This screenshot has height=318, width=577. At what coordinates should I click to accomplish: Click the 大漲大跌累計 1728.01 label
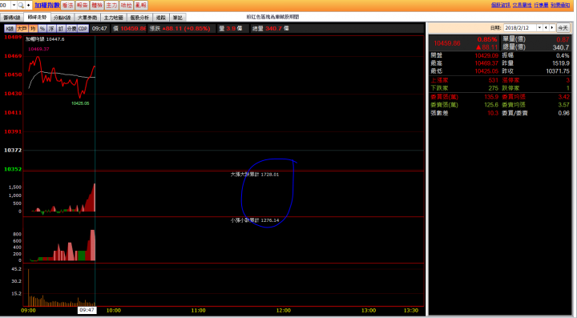tap(255, 175)
